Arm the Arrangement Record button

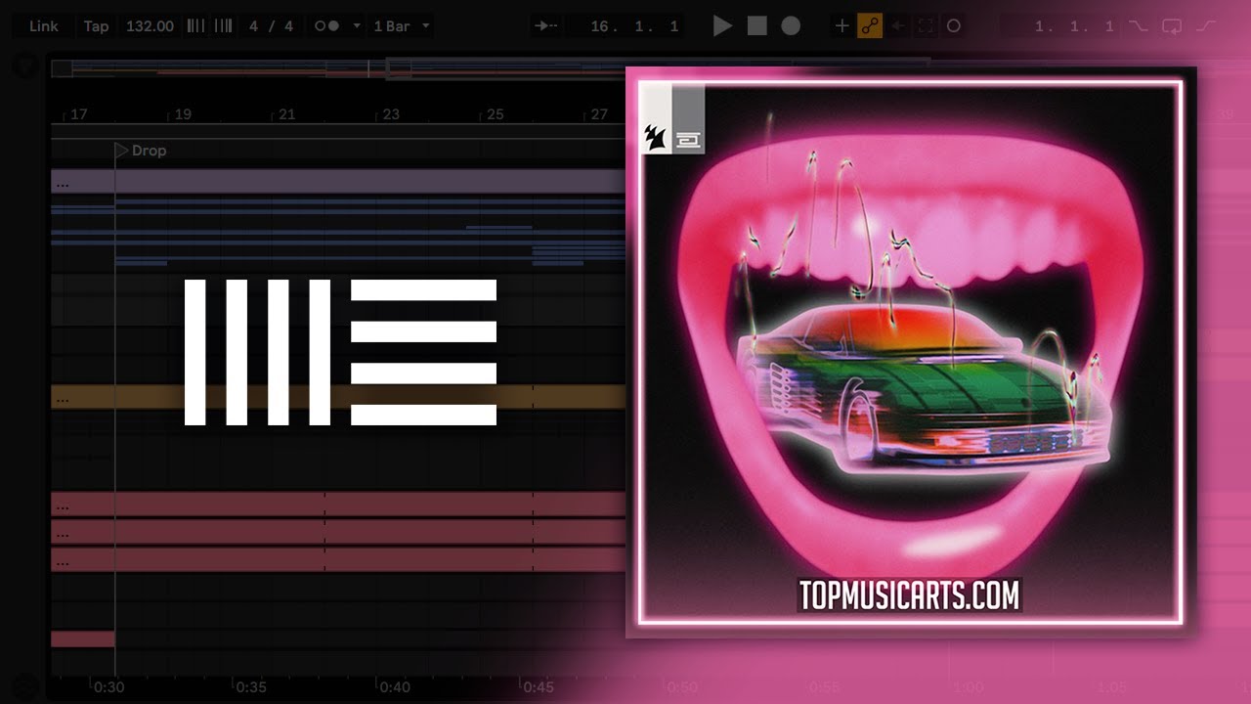coord(791,26)
